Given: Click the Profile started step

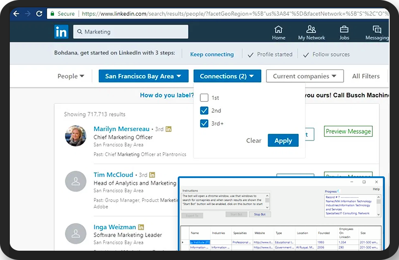Looking at the screenshot, I should (x=270, y=54).
